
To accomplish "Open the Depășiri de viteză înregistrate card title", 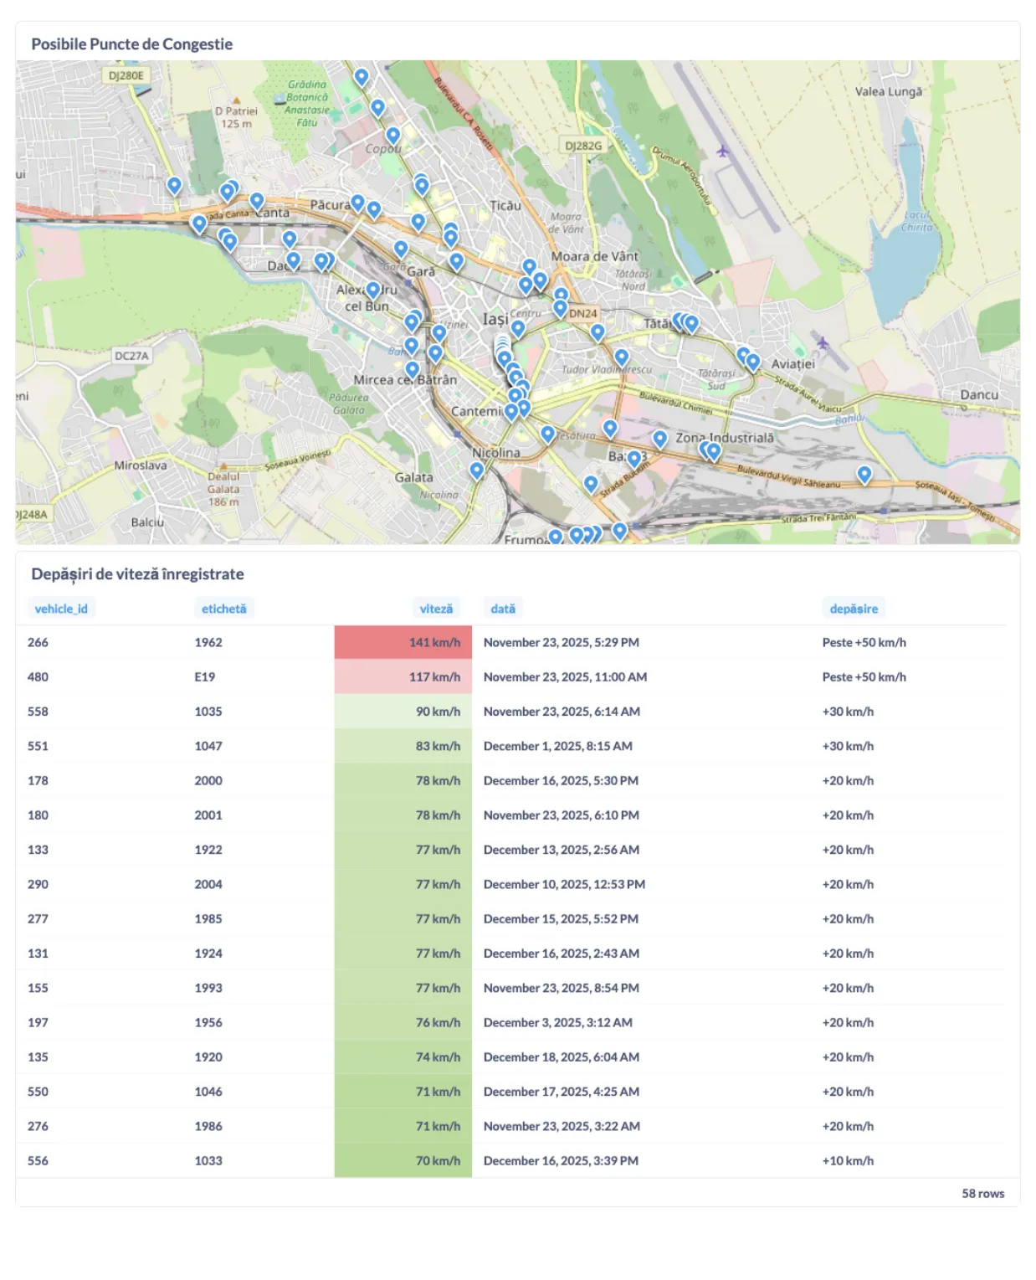I will (x=138, y=574).
